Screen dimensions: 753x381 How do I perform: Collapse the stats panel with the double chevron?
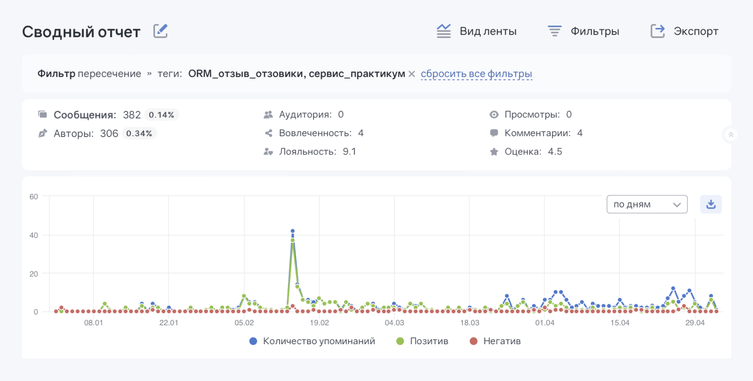click(x=731, y=135)
